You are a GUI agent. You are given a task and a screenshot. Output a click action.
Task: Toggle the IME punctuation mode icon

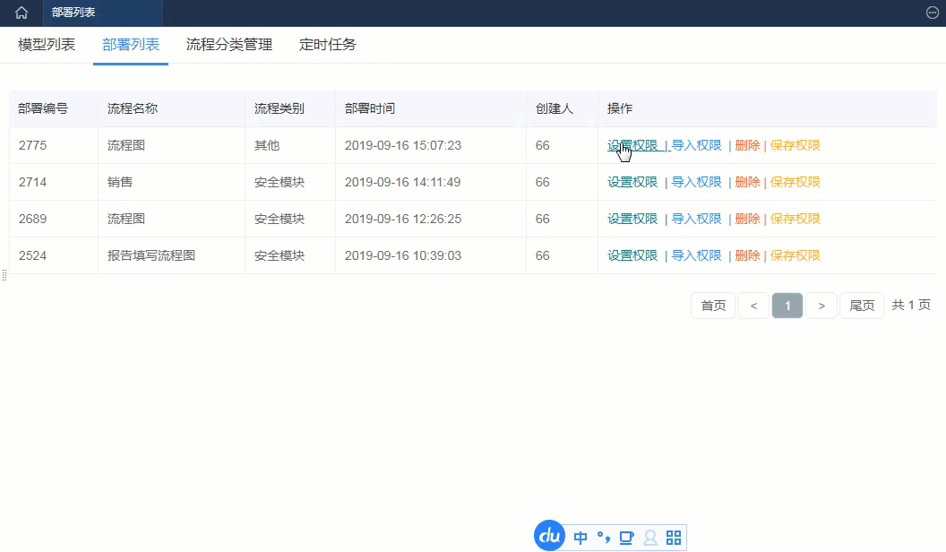pyautogui.click(x=604, y=538)
